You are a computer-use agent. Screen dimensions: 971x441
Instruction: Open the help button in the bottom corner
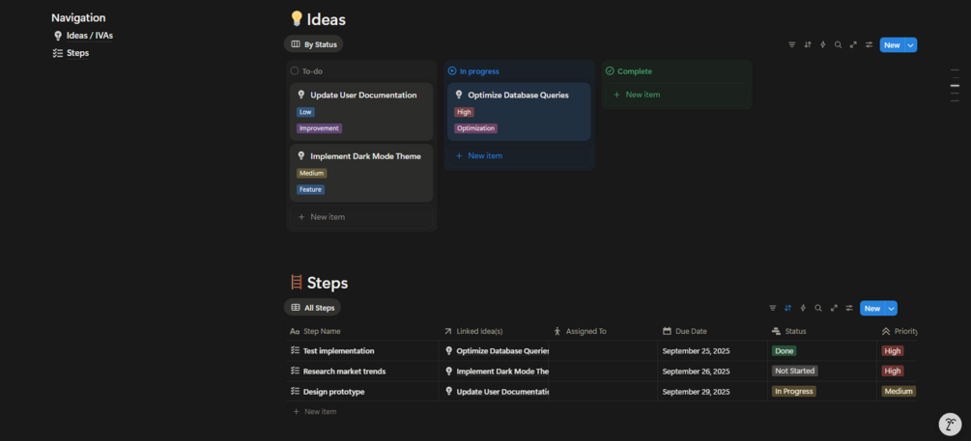pos(950,425)
